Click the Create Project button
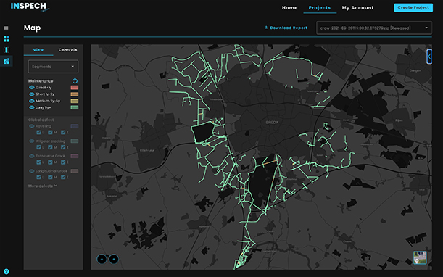The width and height of the screenshot is (443, 277). point(413,8)
